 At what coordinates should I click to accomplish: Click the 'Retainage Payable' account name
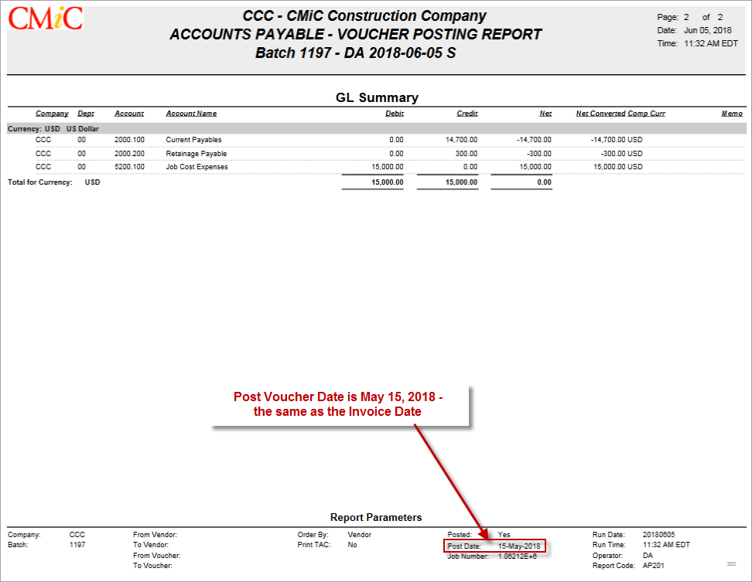(x=197, y=154)
